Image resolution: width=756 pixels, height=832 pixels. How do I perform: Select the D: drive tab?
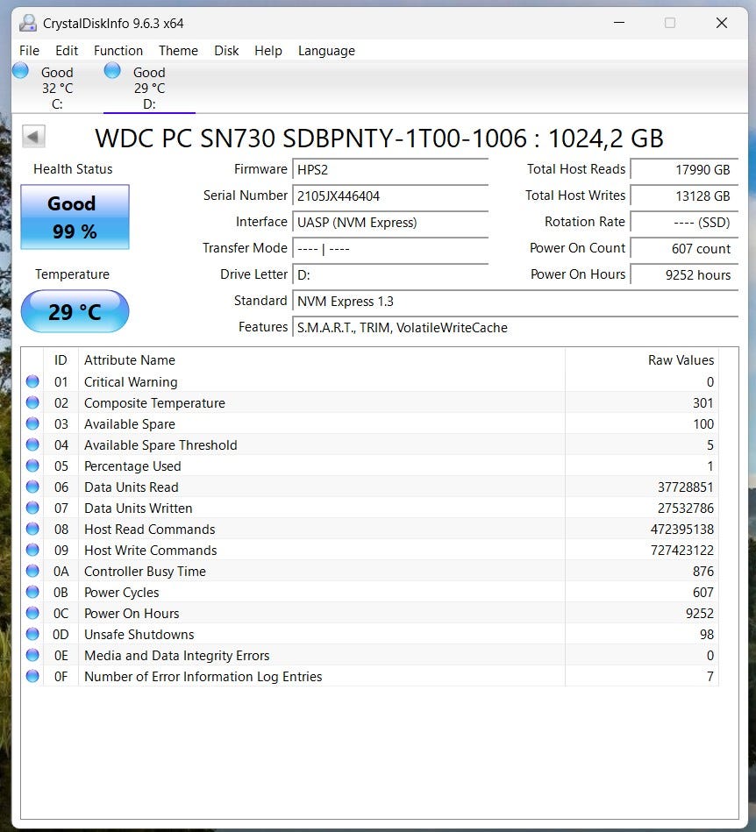click(148, 88)
